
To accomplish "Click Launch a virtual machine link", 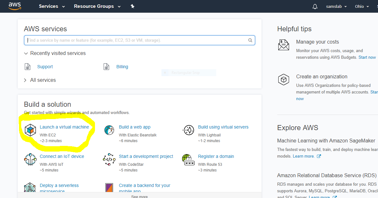I will (64, 127).
